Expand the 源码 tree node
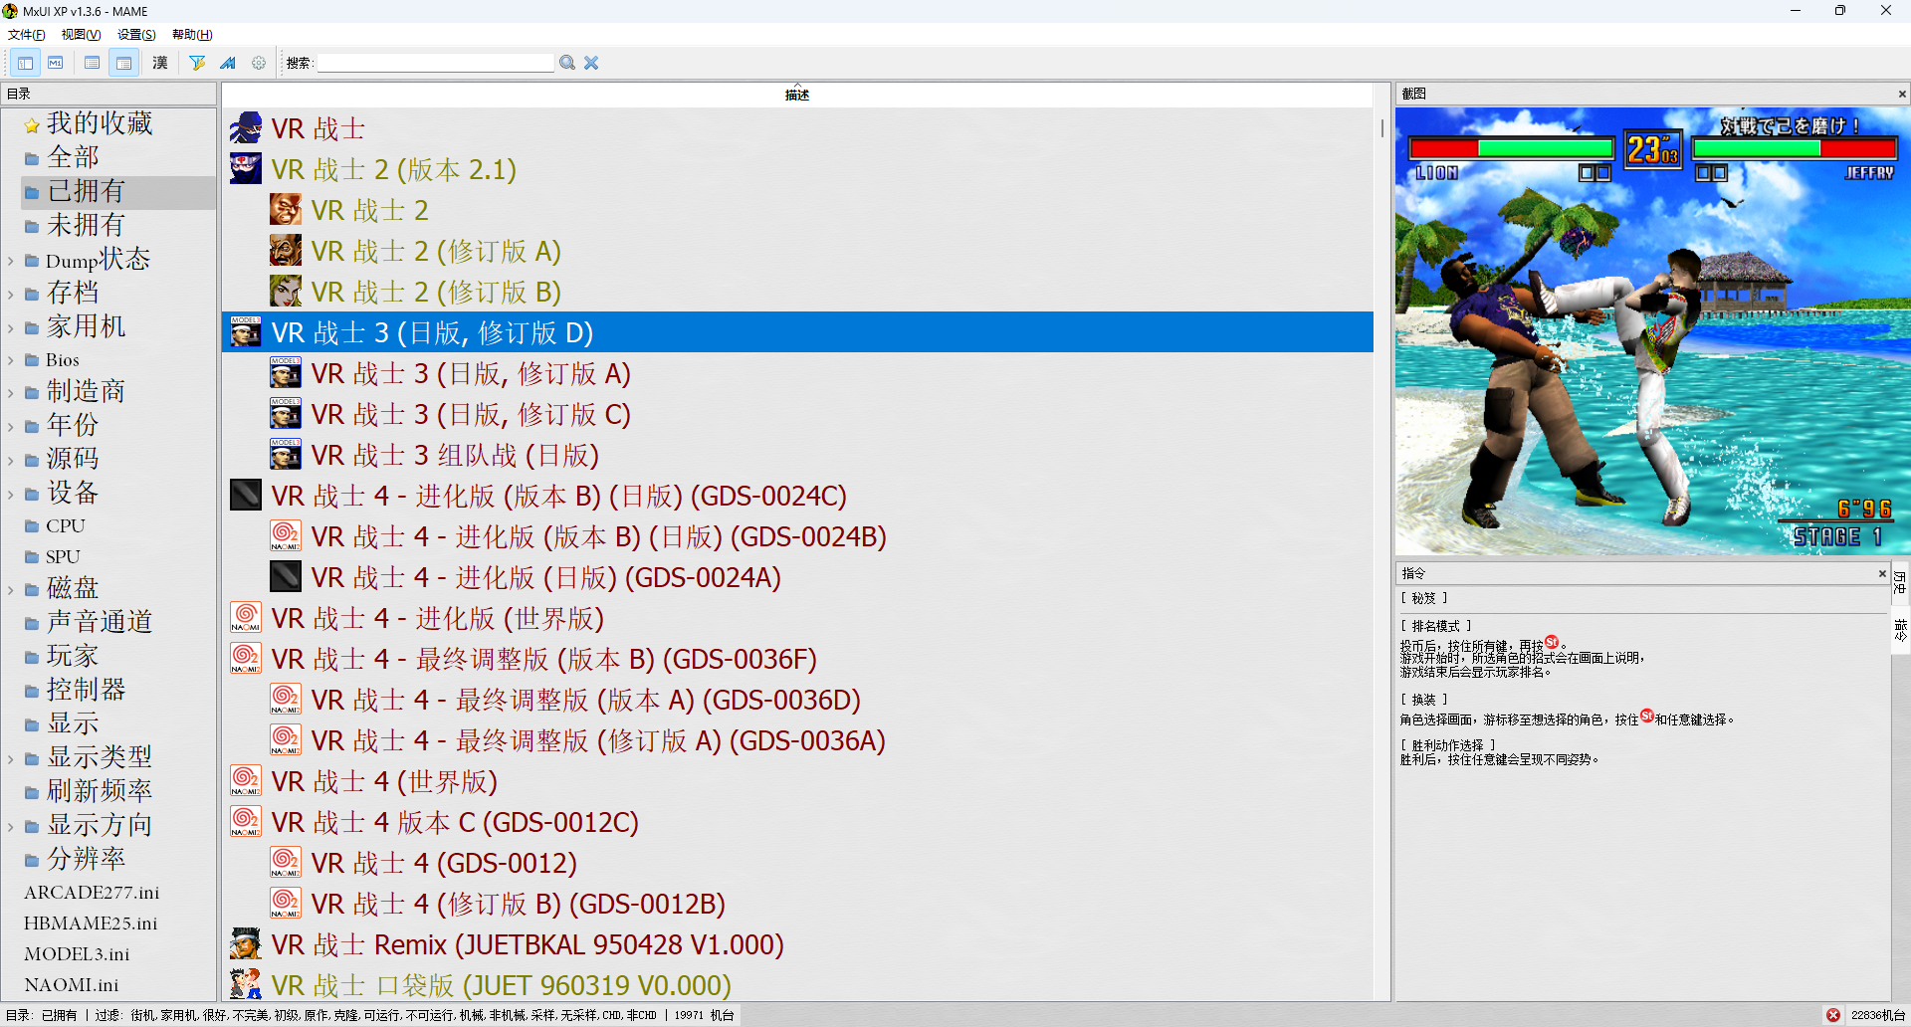The width and height of the screenshot is (1911, 1027). [10, 461]
